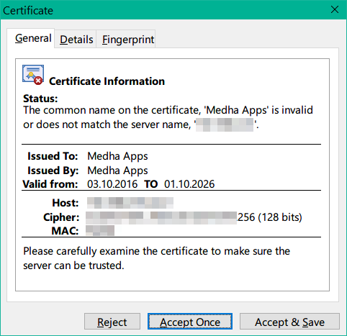Click the 'Cipher:' label
Image resolution: width=347 pixels, height=336 pixels.
tap(61, 217)
